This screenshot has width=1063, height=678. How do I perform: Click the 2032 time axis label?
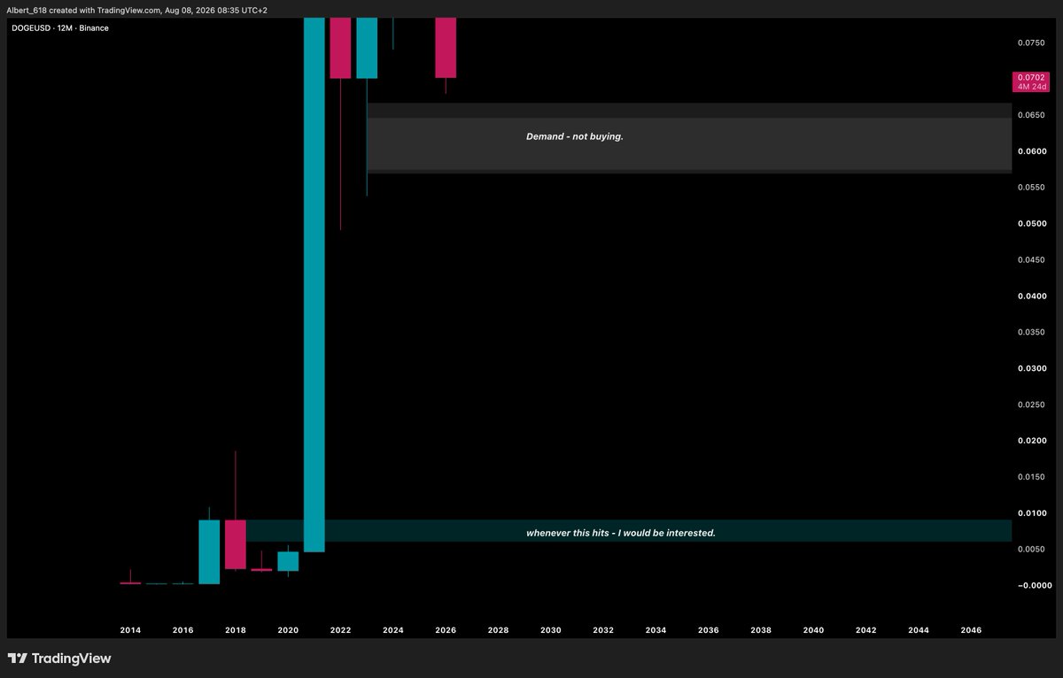click(603, 630)
